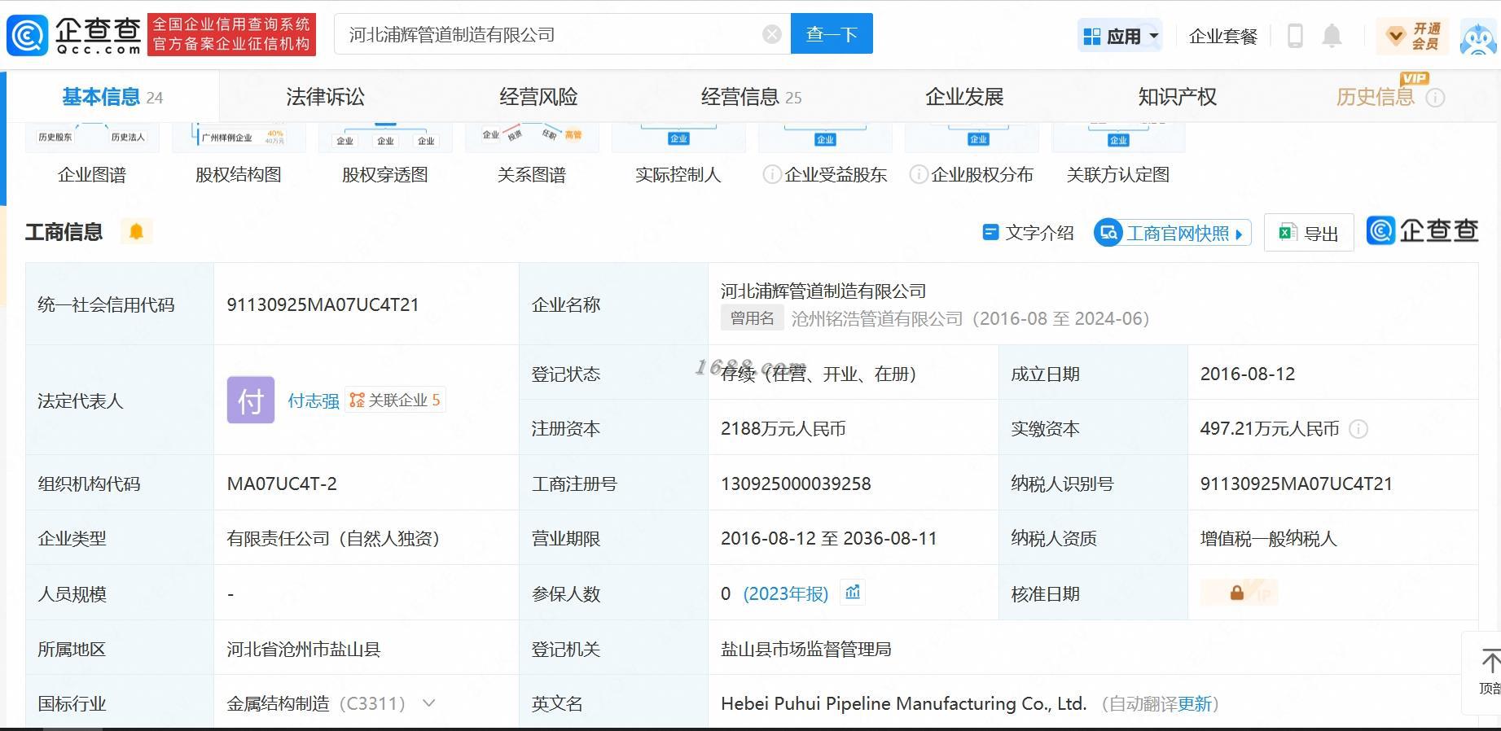Click registration number 130925000039258
The image size is (1501, 731).
click(x=796, y=484)
